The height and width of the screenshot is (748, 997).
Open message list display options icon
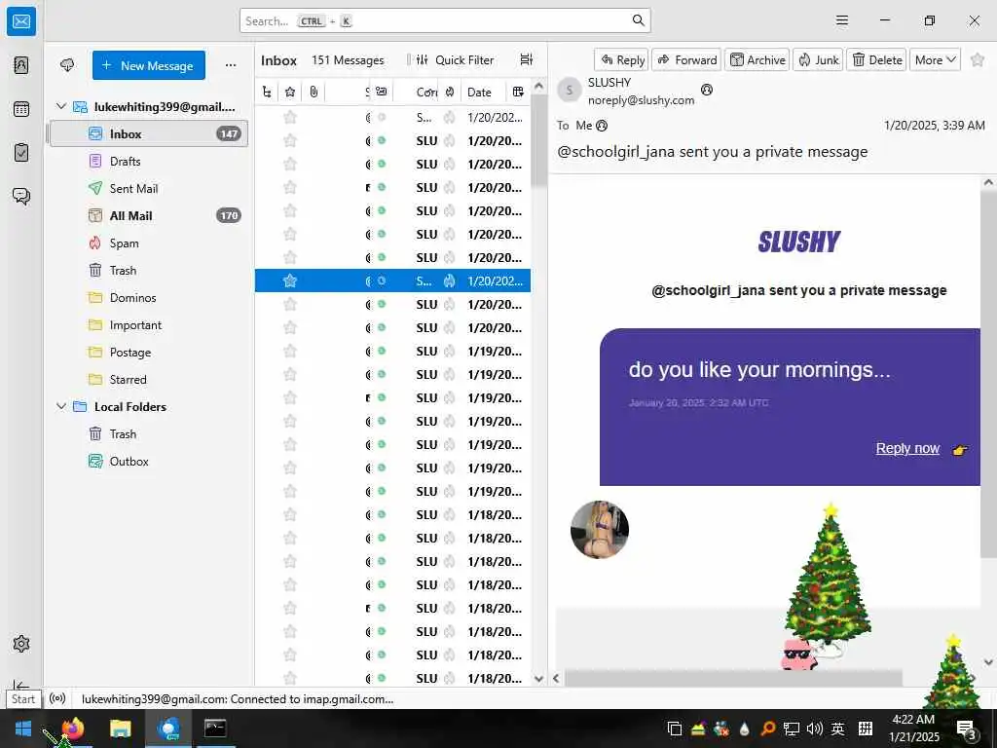(x=527, y=59)
